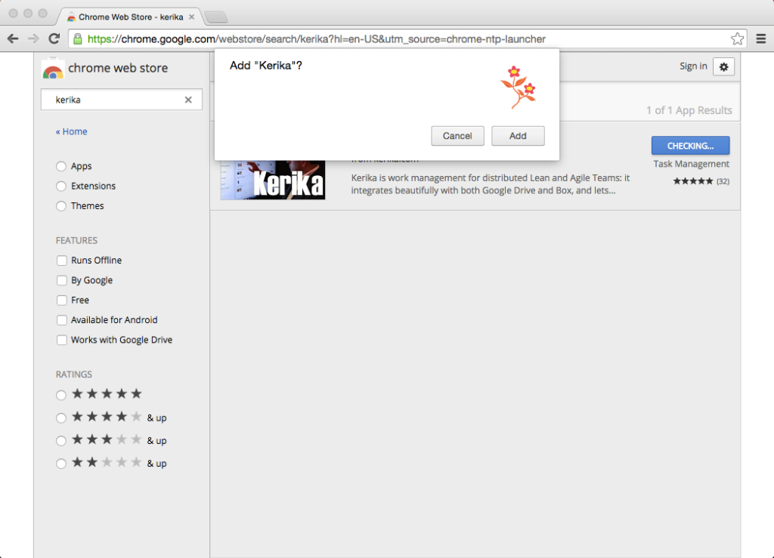The height and width of the screenshot is (558, 774).
Task: Click the Kerika flower icon in dialog
Action: pyautogui.click(x=519, y=87)
